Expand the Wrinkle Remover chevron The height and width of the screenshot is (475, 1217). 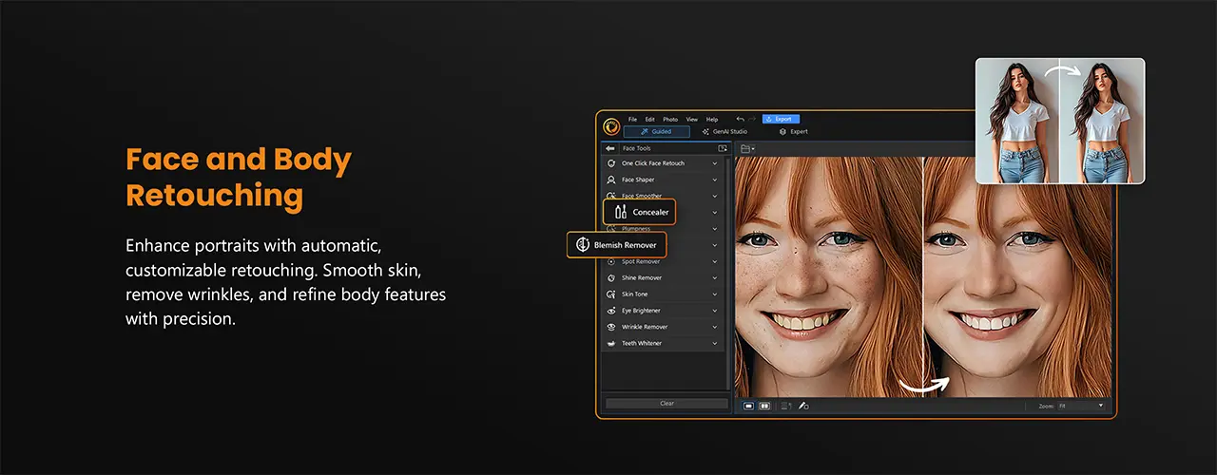[x=715, y=327]
